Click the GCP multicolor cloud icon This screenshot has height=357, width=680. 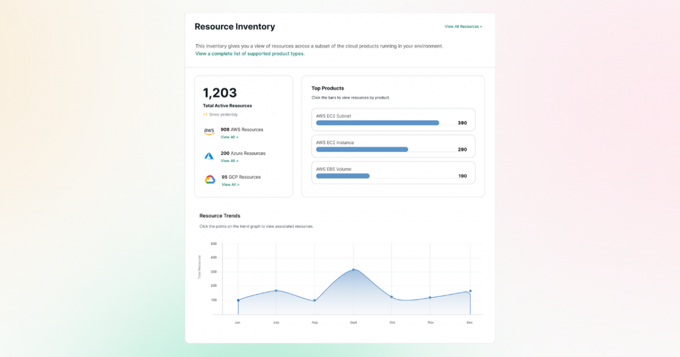[209, 178]
